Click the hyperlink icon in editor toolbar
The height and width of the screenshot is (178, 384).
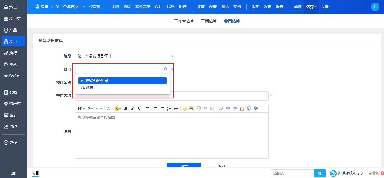[x=205, y=109]
